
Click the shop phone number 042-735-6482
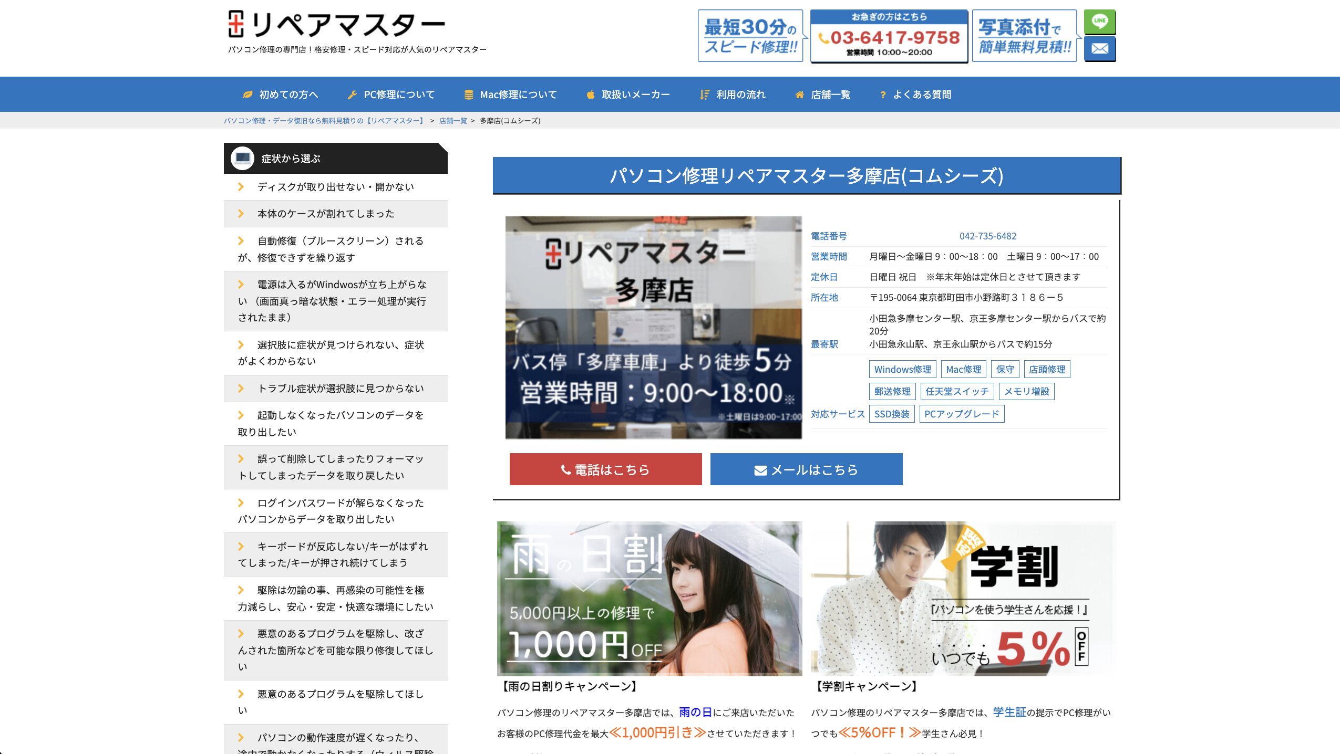(x=987, y=236)
